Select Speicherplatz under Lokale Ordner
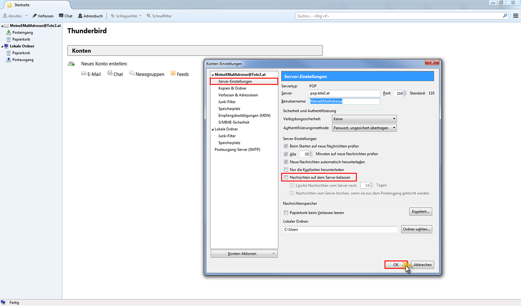 pyautogui.click(x=229, y=143)
